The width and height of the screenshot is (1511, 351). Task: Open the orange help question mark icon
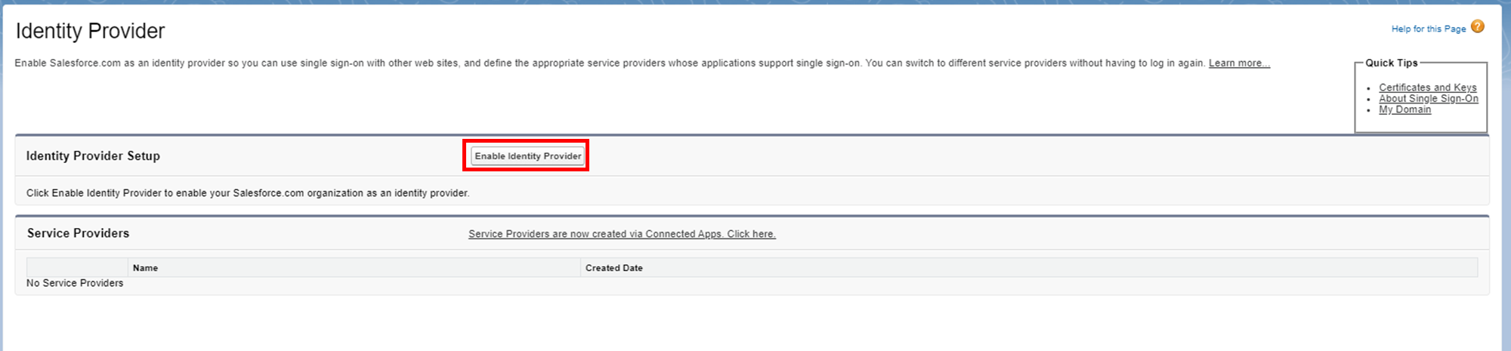coord(1478,26)
